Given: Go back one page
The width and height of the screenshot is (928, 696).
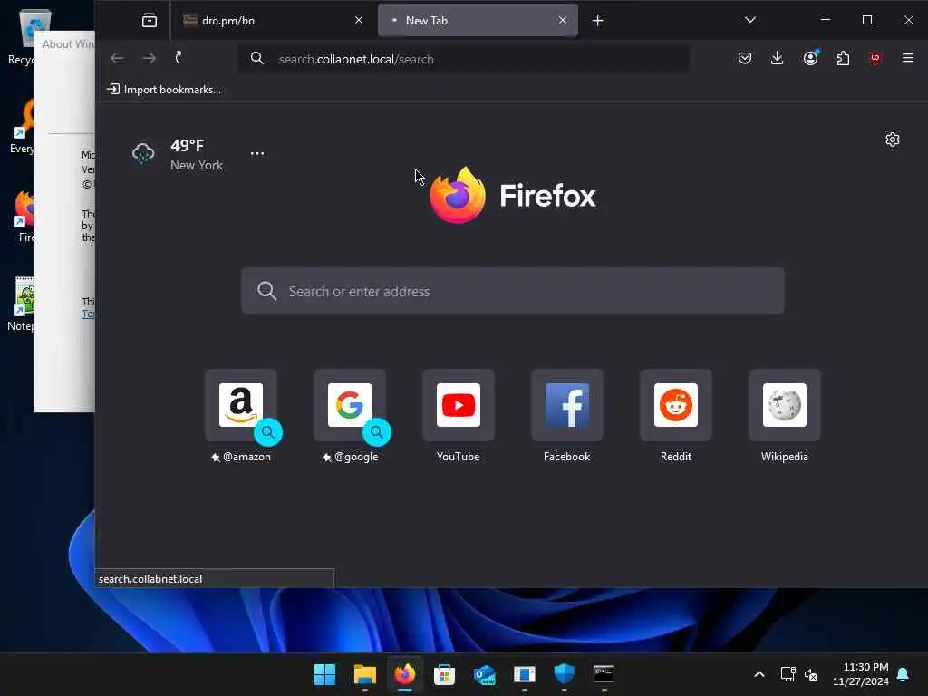Looking at the screenshot, I should tap(117, 58).
